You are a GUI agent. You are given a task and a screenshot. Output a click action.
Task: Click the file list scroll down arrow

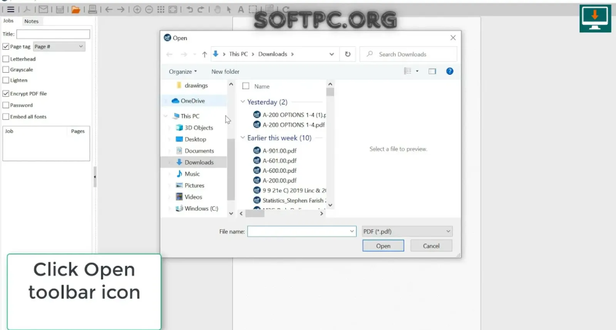[x=330, y=205]
